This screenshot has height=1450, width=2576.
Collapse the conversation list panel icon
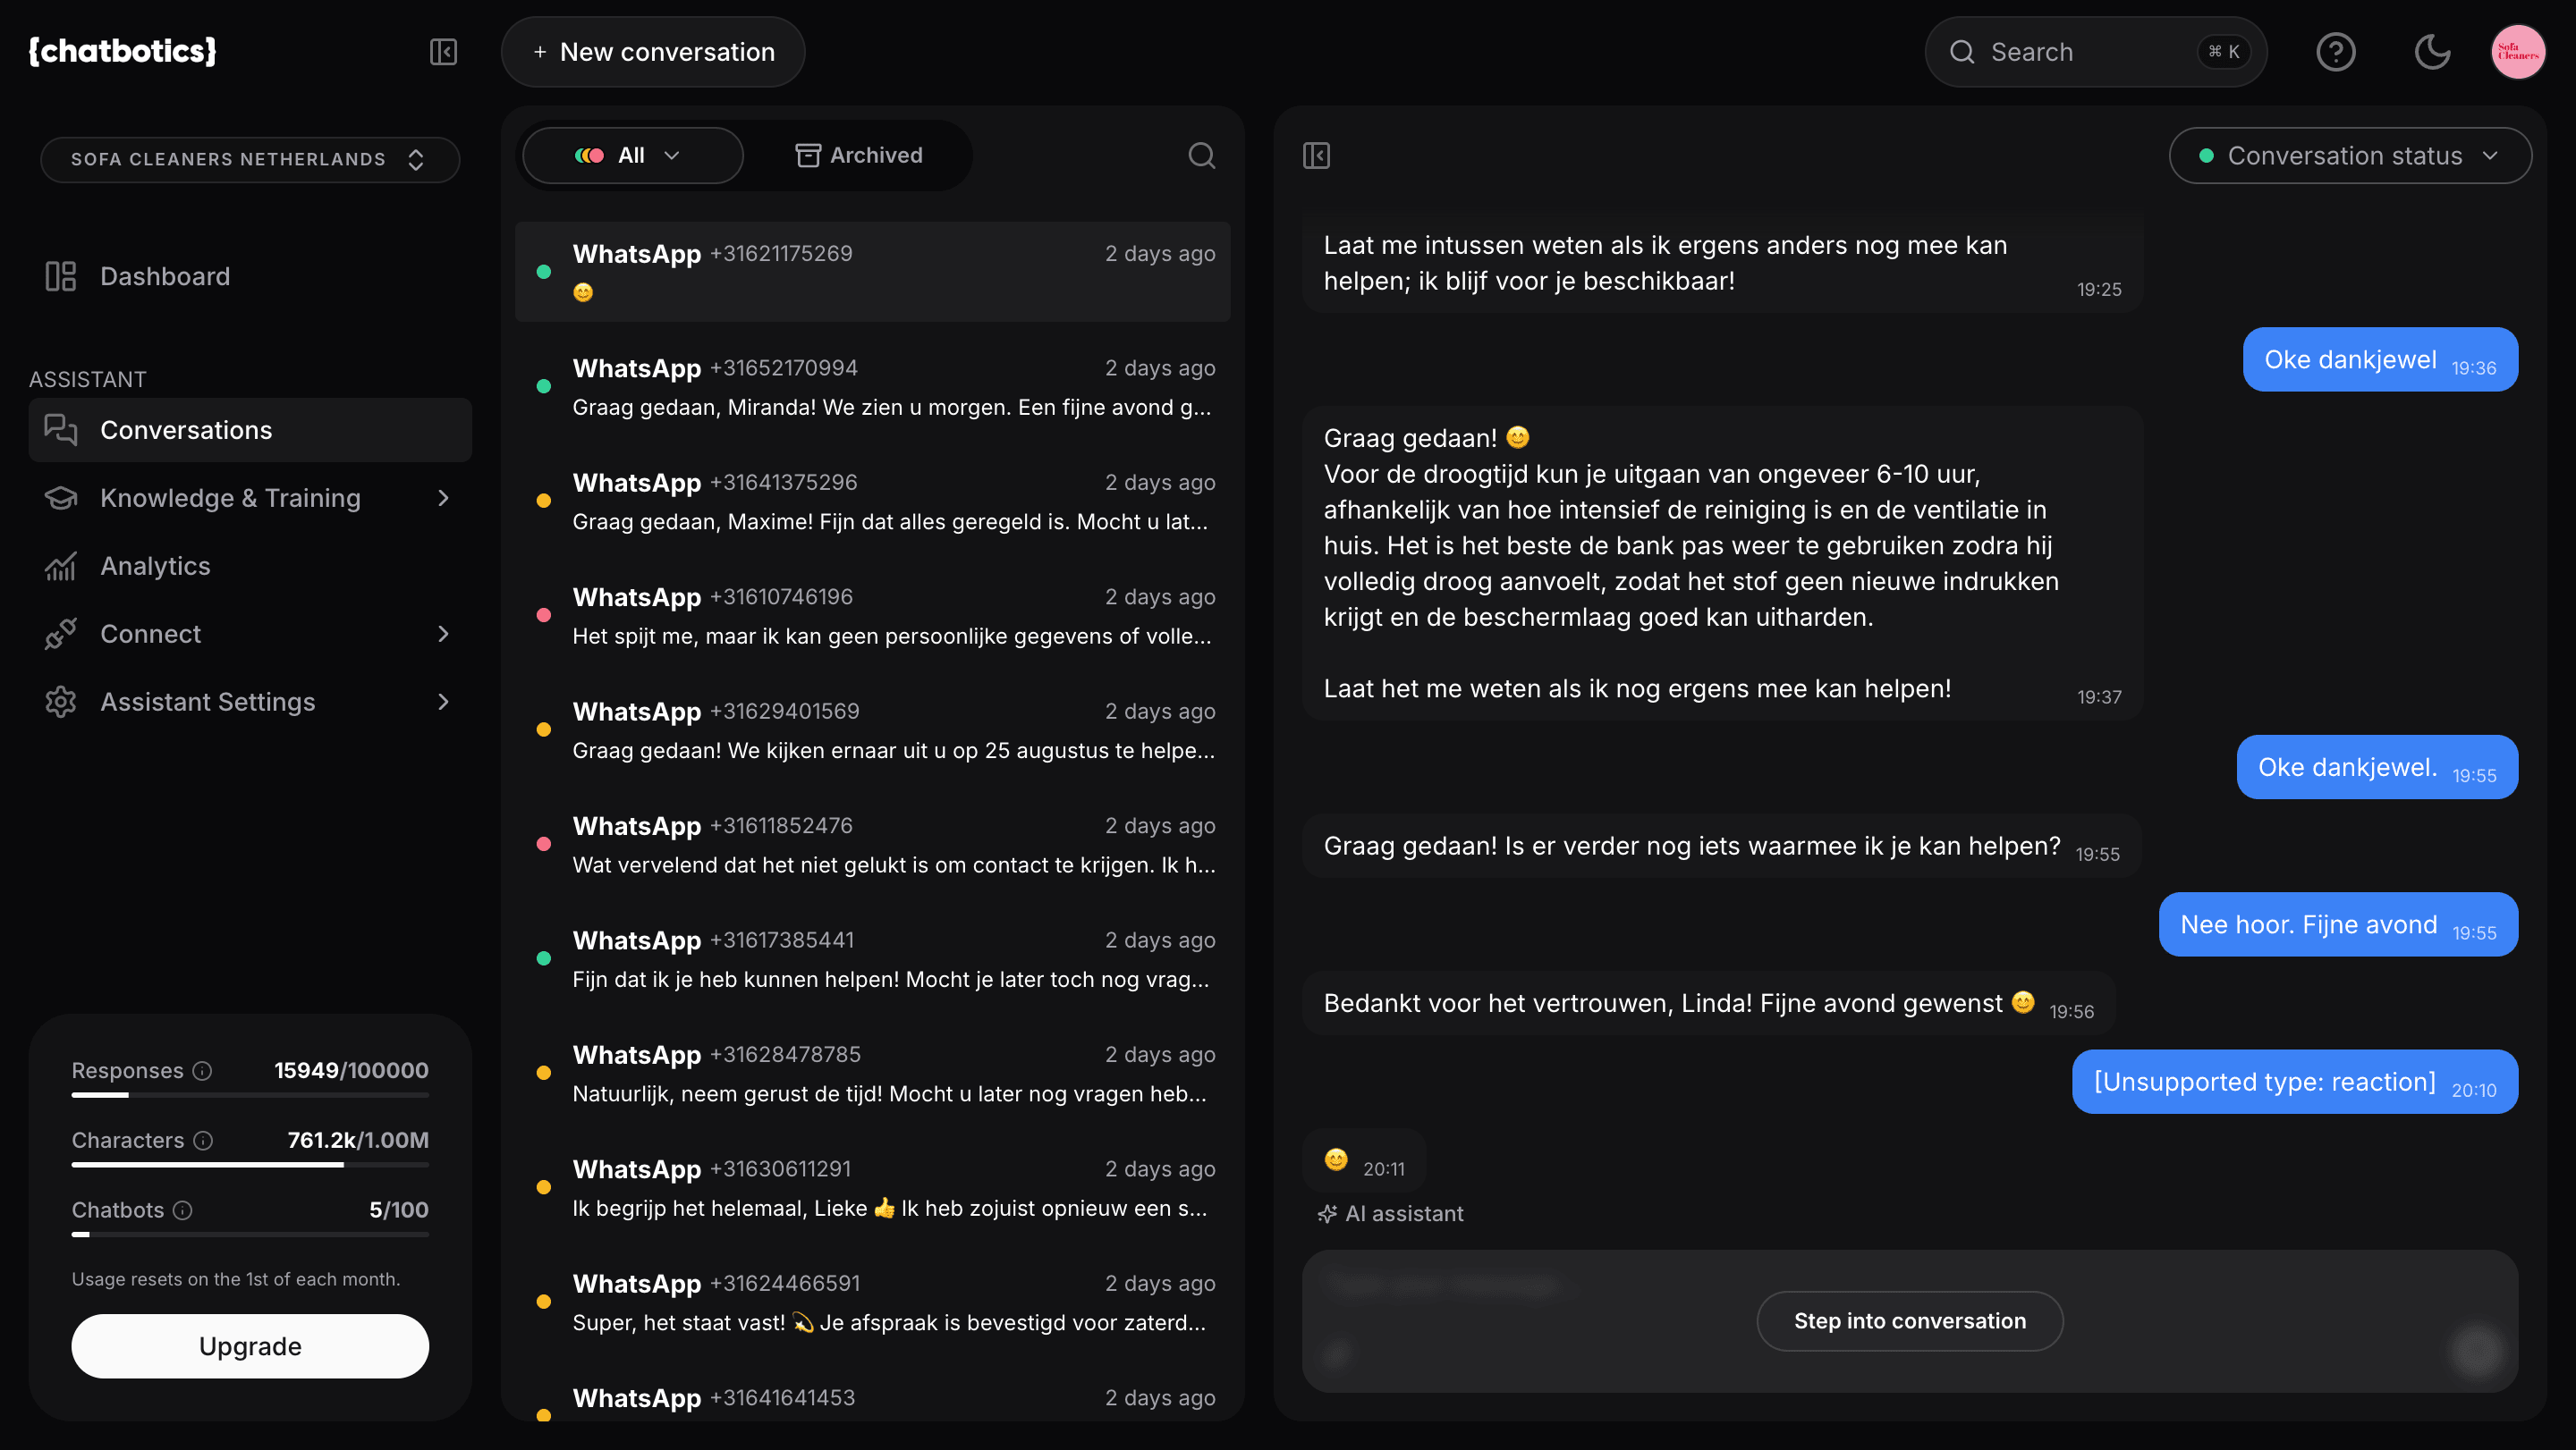click(x=1316, y=156)
